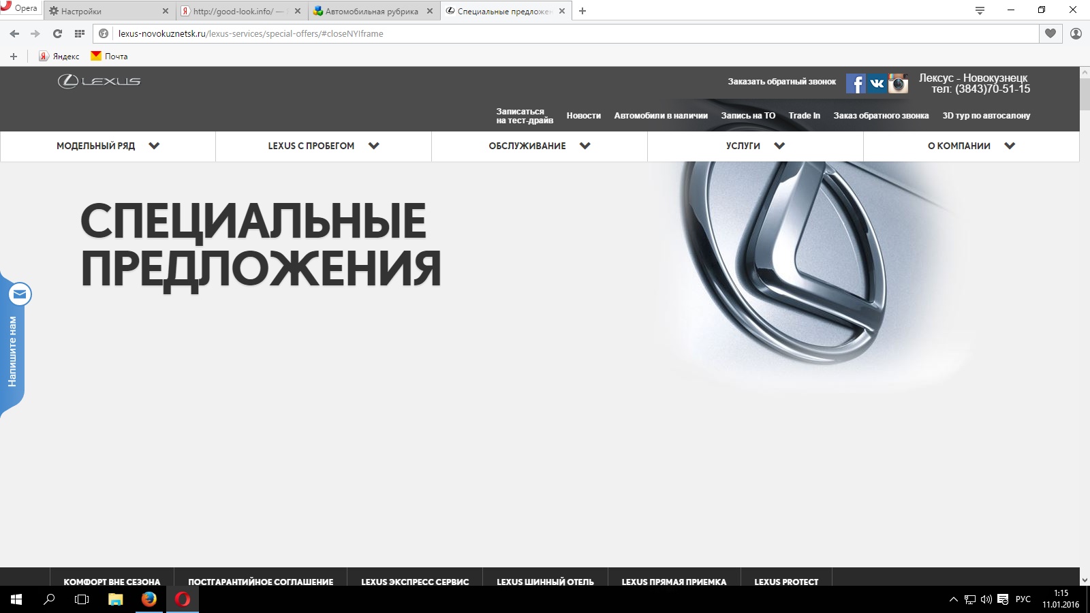Image resolution: width=1090 pixels, height=613 pixels.
Task: Reload the page with the refresh icon
Action: tap(57, 33)
